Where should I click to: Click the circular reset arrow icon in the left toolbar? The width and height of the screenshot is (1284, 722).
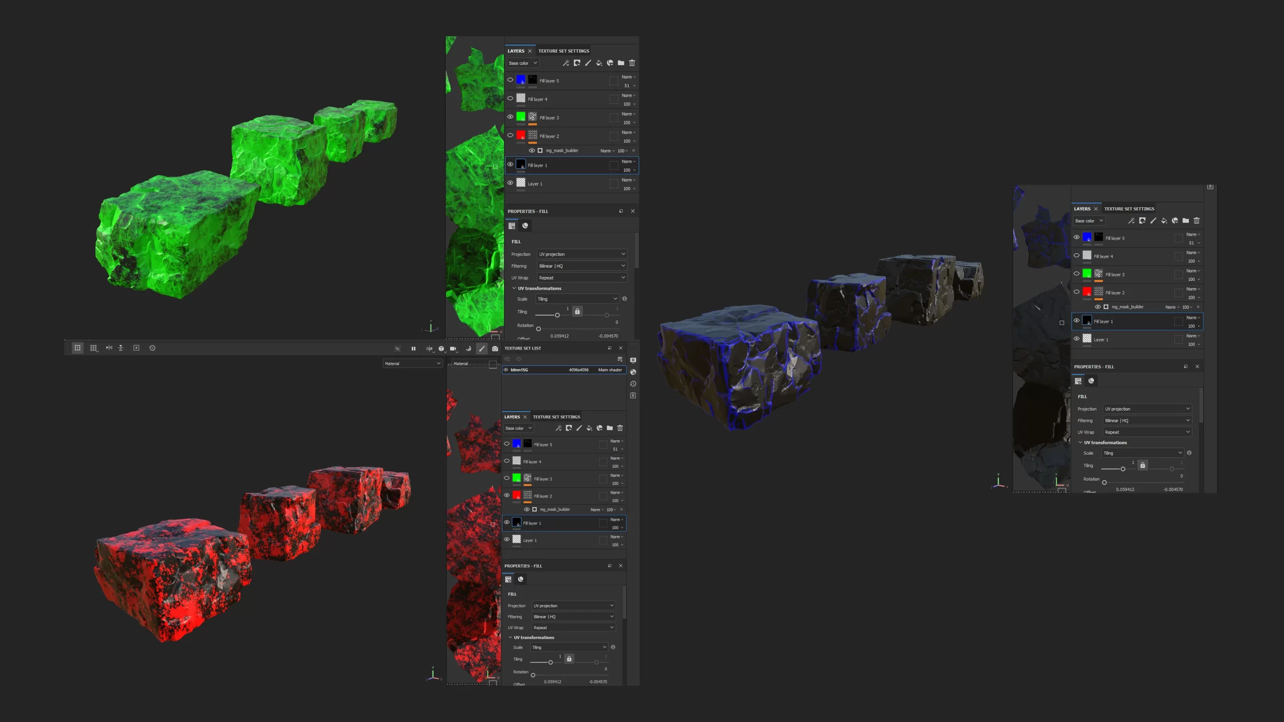(152, 347)
